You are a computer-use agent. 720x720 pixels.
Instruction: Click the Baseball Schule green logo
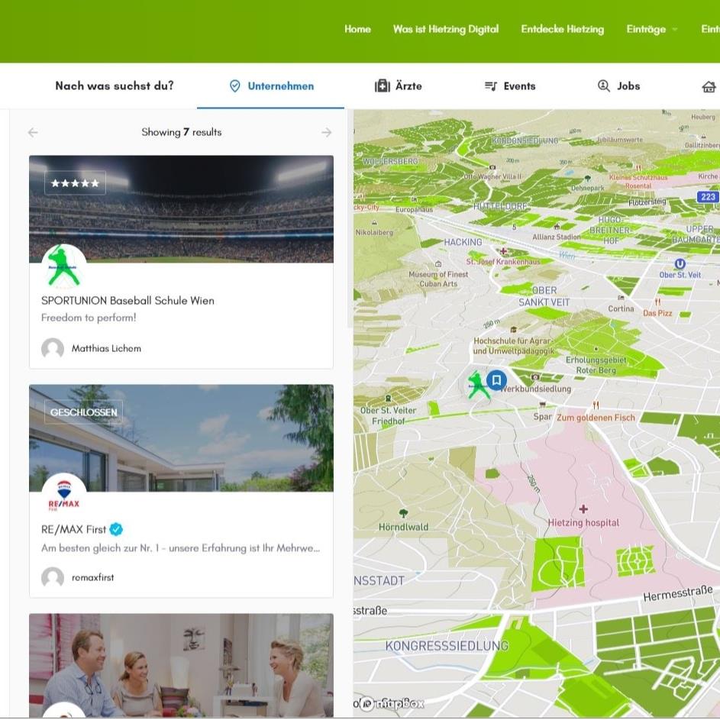(64, 266)
